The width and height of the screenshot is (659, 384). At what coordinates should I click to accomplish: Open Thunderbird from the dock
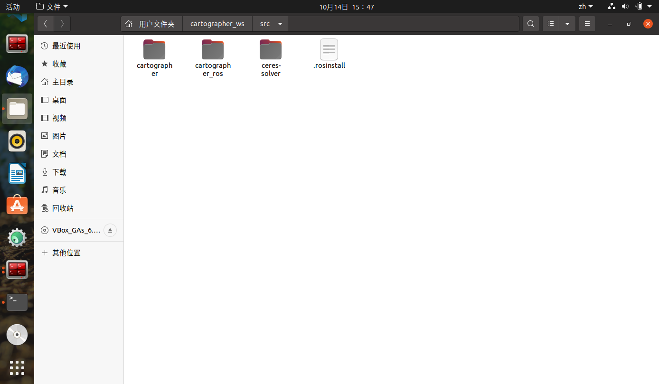(x=17, y=76)
